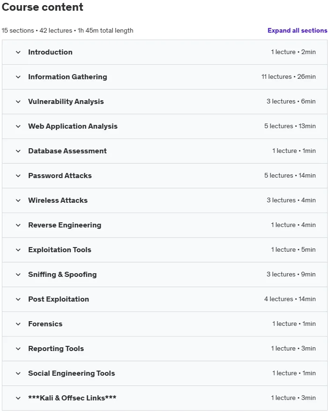Click chevron beside Information Gathering
330x413 pixels.
pyautogui.click(x=18, y=77)
